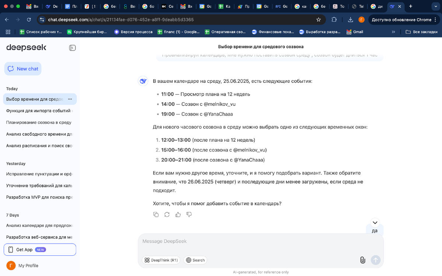
Task: Click the deepseek logo
Action: coord(26,47)
